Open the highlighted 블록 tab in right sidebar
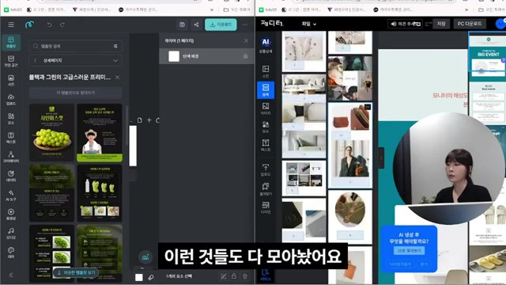The image size is (506, 285). pos(266,89)
